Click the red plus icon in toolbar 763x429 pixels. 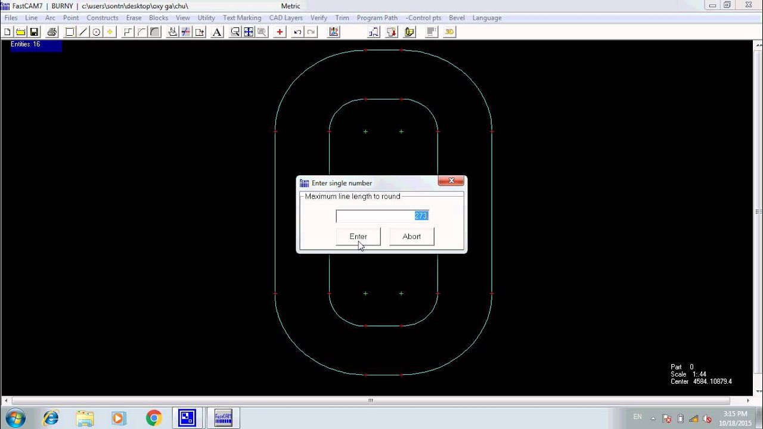[x=280, y=32]
